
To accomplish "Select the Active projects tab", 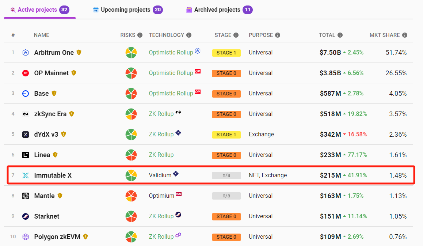I will 37,10.
